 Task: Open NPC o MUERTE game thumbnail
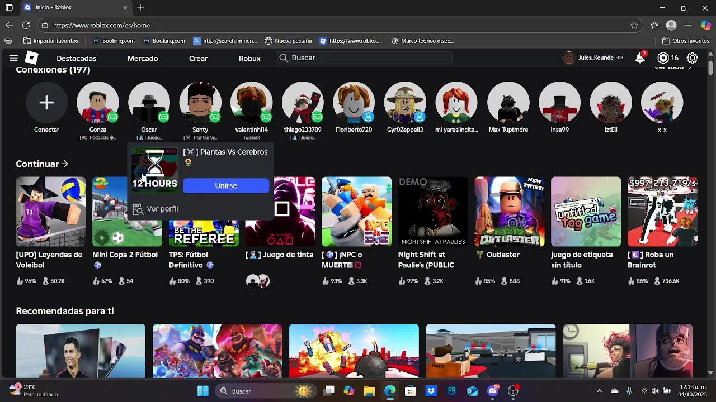(356, 212)
